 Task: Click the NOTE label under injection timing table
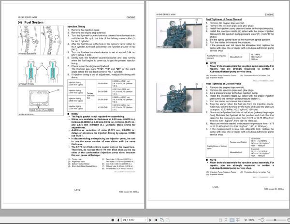74,114
